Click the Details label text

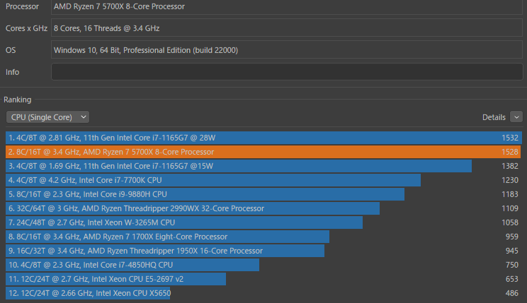coord(494,117)
